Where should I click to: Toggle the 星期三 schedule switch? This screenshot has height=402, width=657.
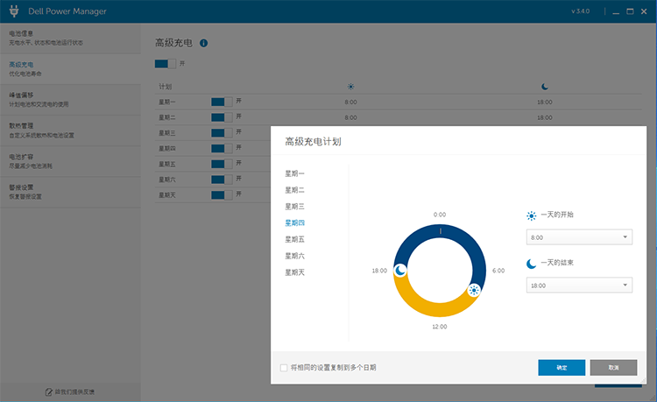[x=222, y=133]
